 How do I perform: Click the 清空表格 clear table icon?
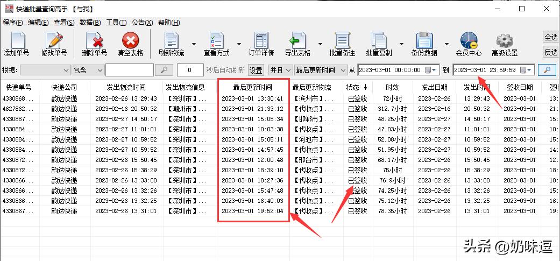[x=130, y=40]
